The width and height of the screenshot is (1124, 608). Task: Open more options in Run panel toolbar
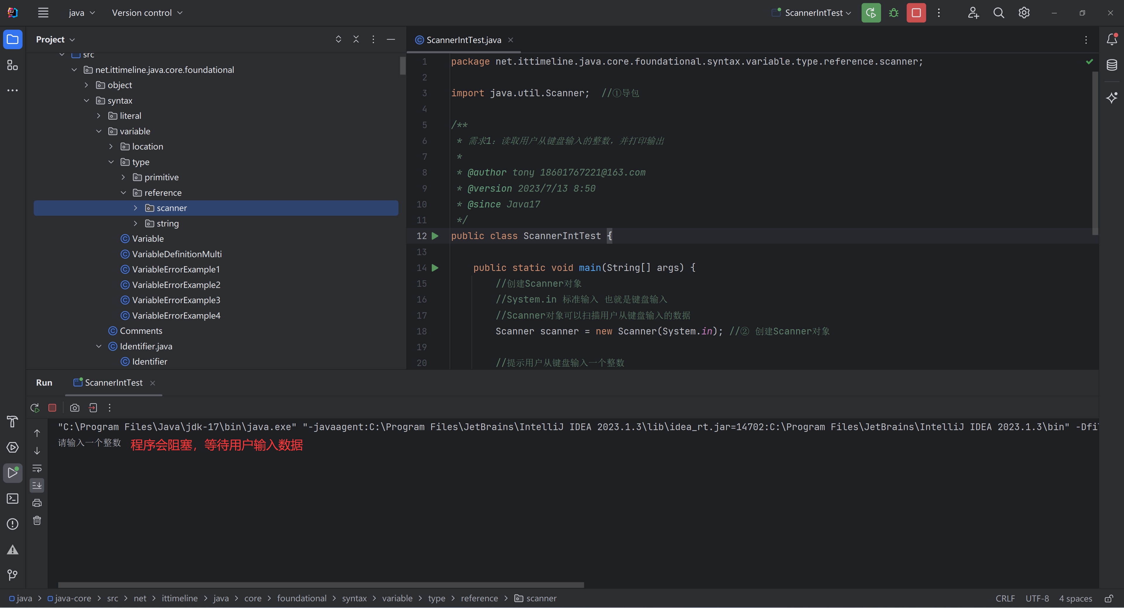point(109,408)
